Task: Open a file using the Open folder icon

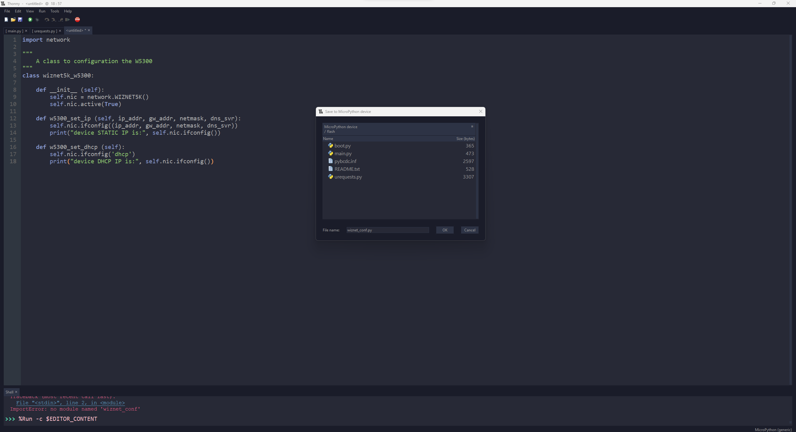Action: (13, 20)
